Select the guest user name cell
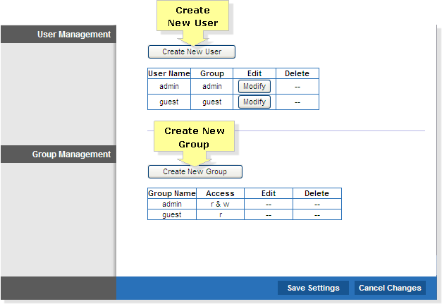 coord(169,102)
